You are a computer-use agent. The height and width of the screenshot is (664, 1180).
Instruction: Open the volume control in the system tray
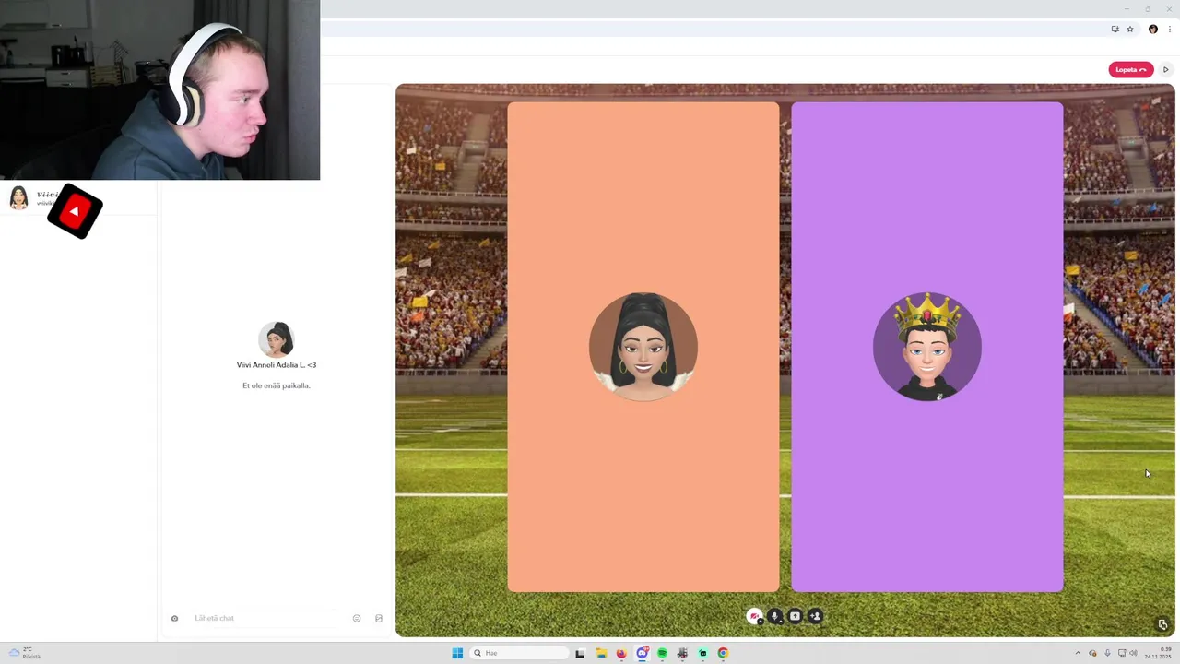pos(1134,653)
